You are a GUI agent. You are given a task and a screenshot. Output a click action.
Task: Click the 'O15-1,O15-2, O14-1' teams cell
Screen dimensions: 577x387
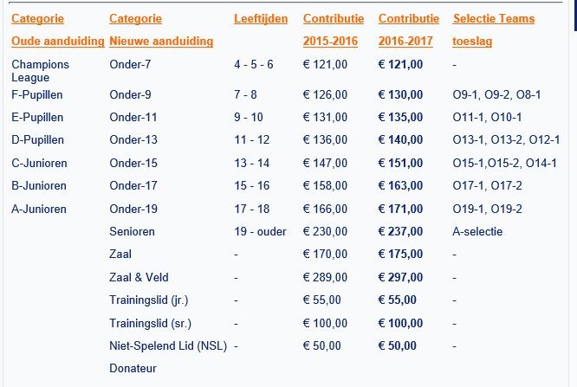(x=504, y=163)
